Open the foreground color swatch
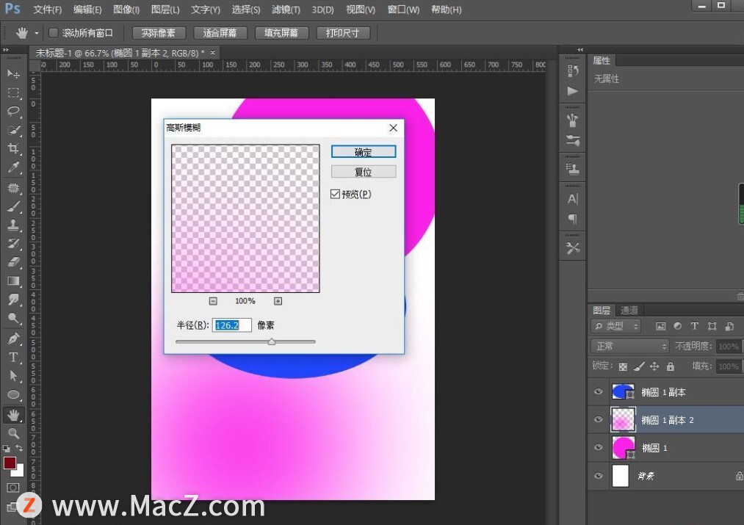 pyautogui.click(x=10, y=463)
